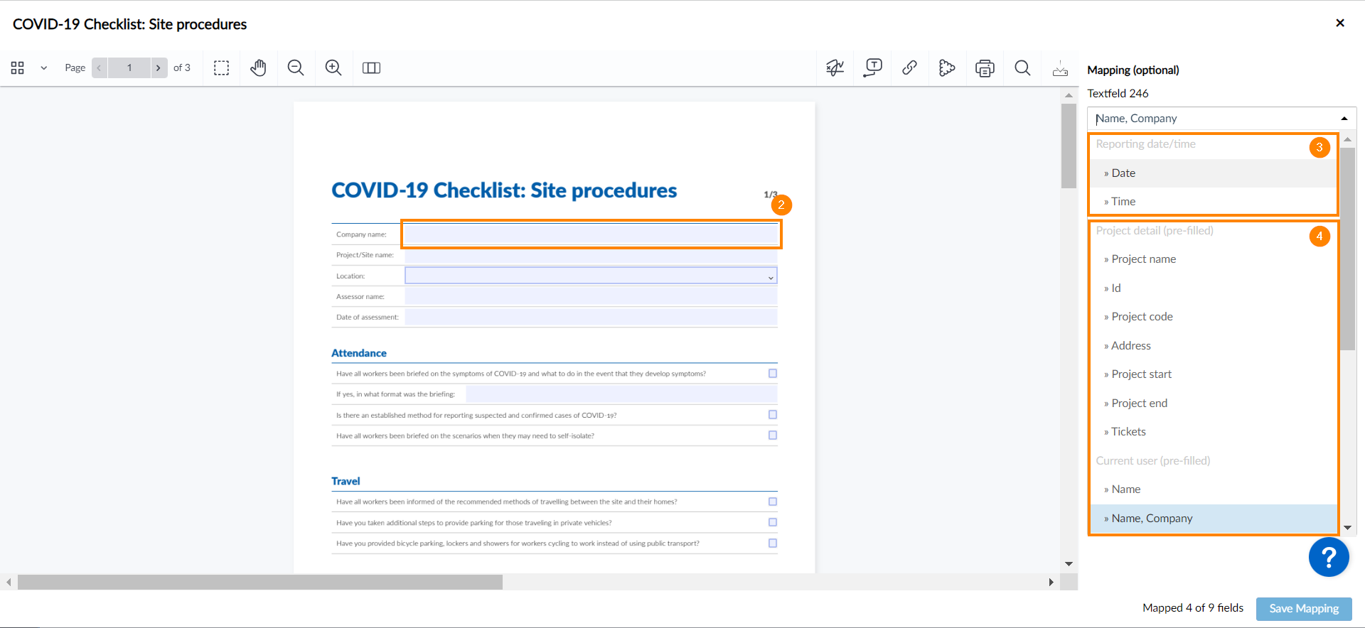Go to the next page arrow
The image size is (1365, 628).
coord(159,68)
